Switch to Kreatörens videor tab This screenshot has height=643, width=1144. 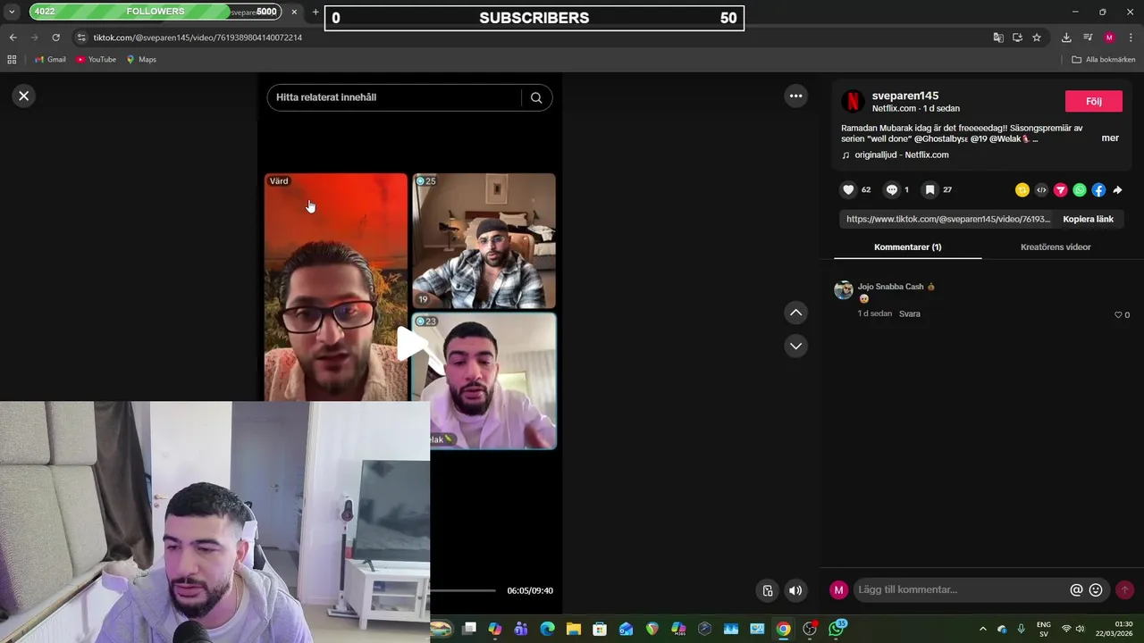click(x=1056, y=246)
